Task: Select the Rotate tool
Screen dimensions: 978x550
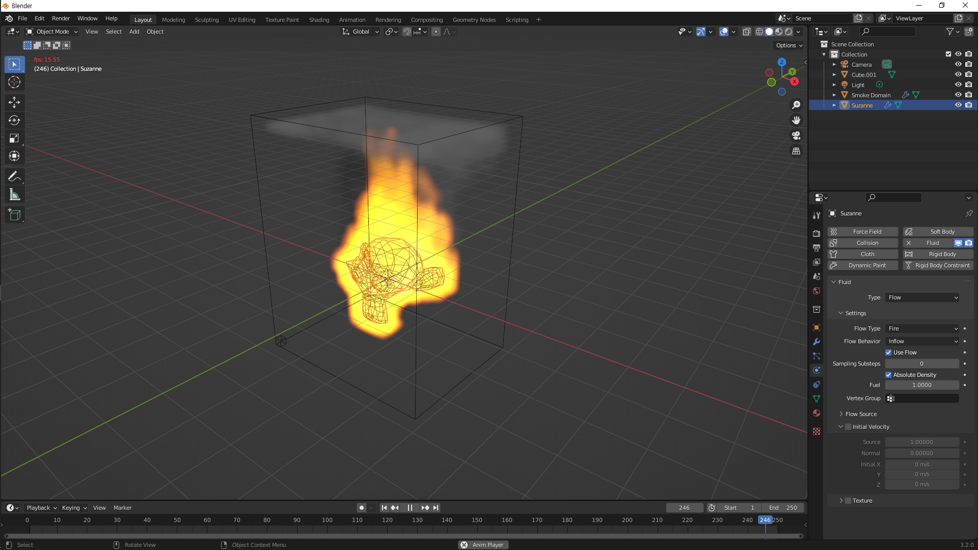Action: (14, 120)
